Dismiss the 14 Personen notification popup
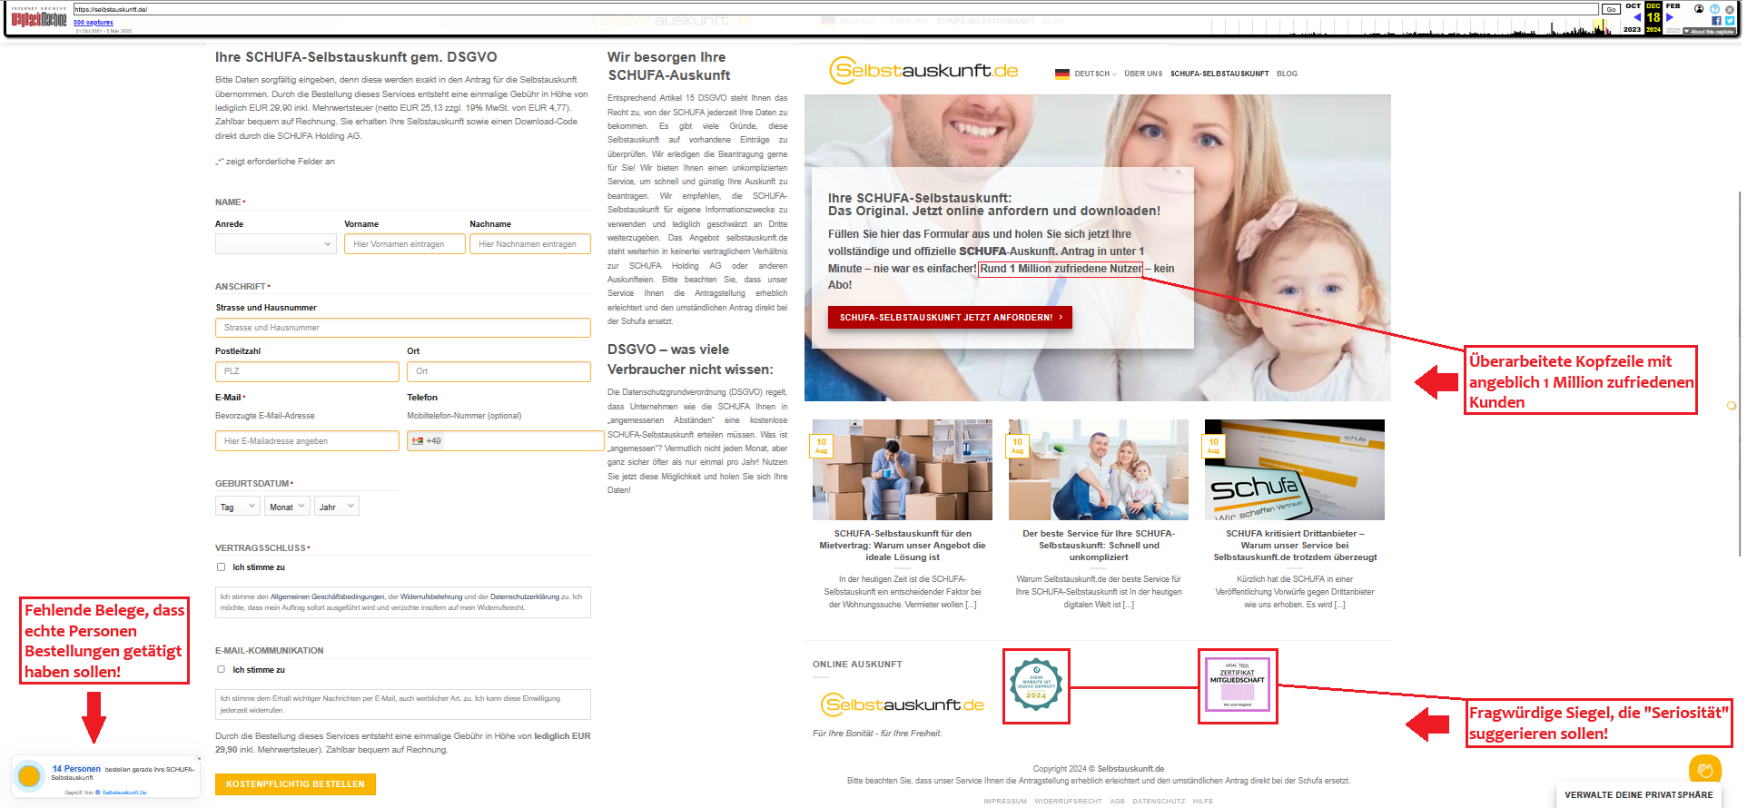Screen dimensions: 1757x808 [199, 759]
